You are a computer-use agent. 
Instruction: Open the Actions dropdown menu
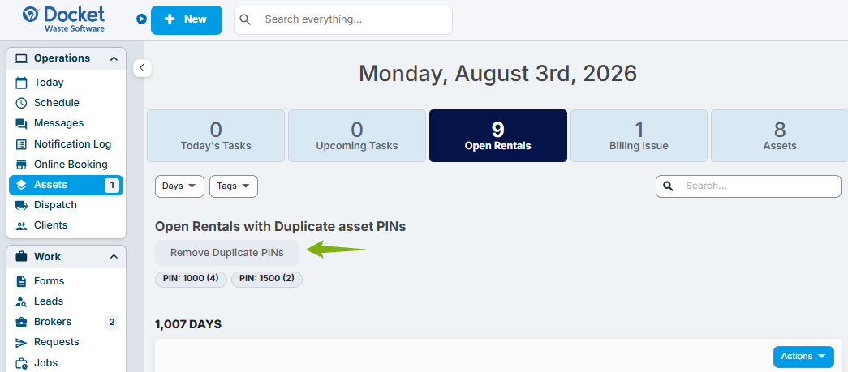(803, 357)
